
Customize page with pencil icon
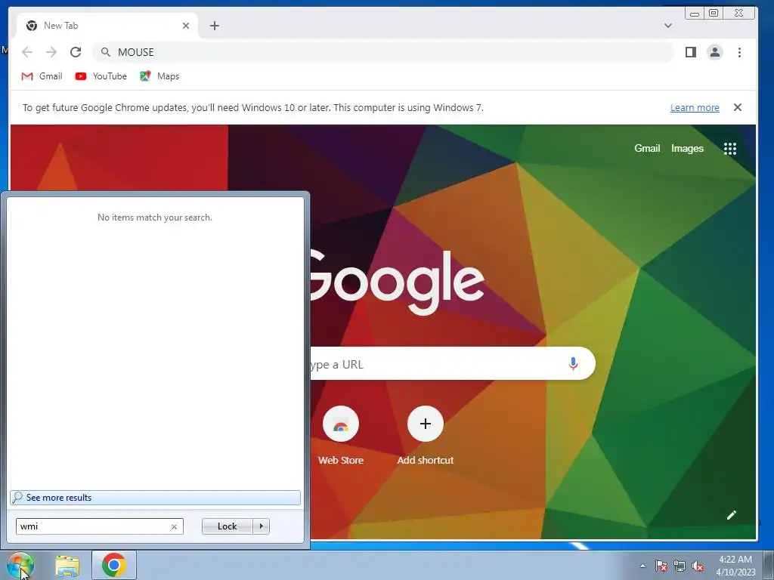click(732, 515)
